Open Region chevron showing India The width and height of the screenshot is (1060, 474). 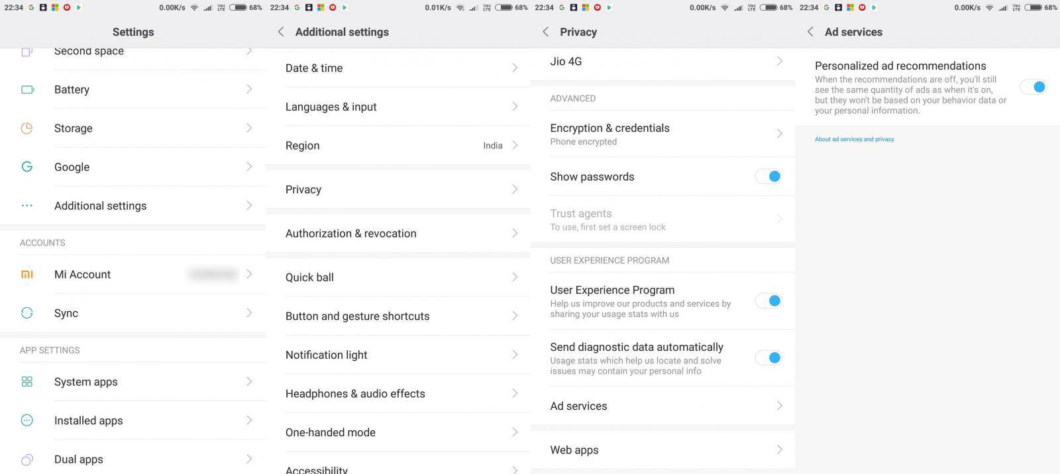point(515,145)
